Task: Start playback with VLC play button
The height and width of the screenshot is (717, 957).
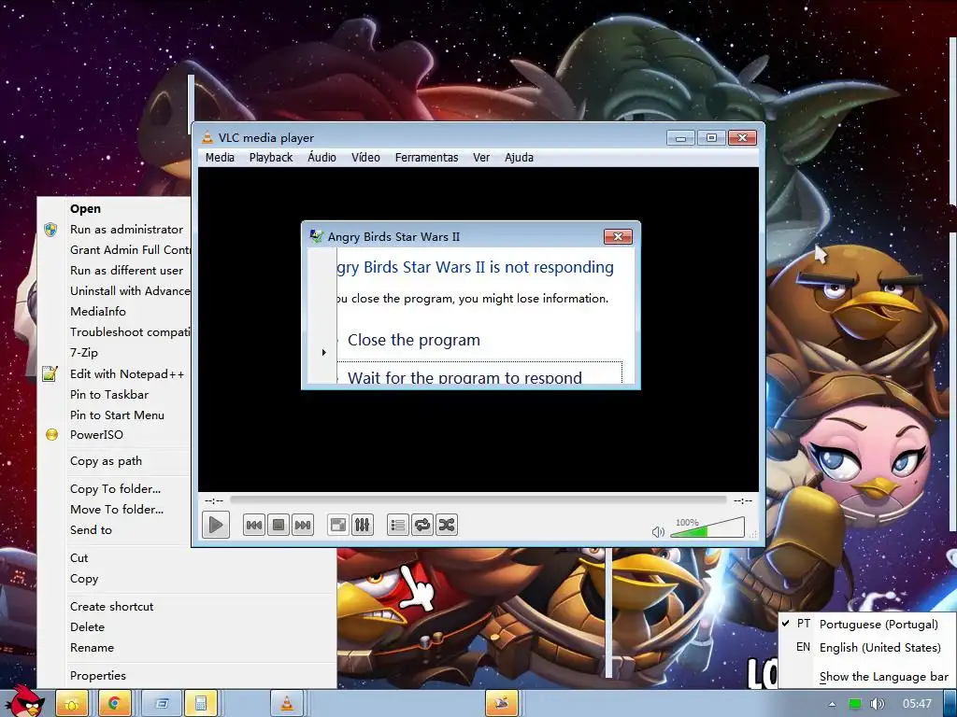Action: 216,525
